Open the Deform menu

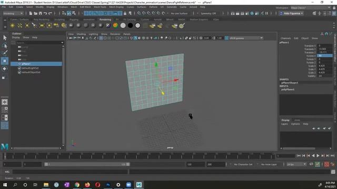pos(153,7)
